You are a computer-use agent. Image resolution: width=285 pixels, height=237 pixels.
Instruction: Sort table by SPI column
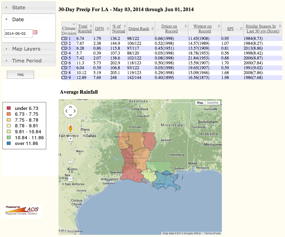(230, 29)
